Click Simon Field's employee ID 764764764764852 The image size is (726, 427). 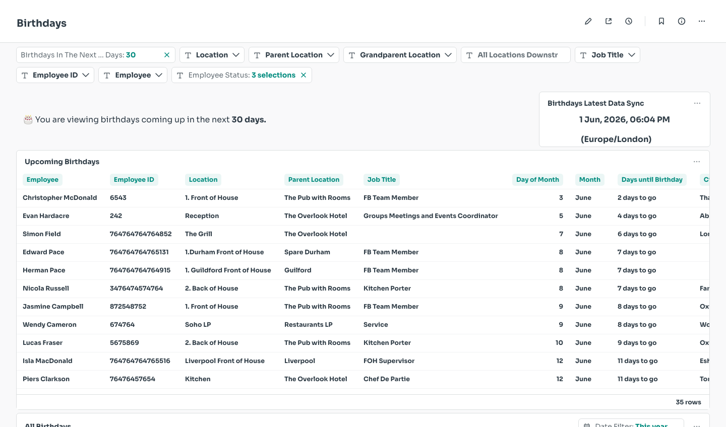pos(141,234)
